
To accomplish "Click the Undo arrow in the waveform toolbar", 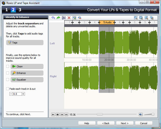I will point(53,18).
